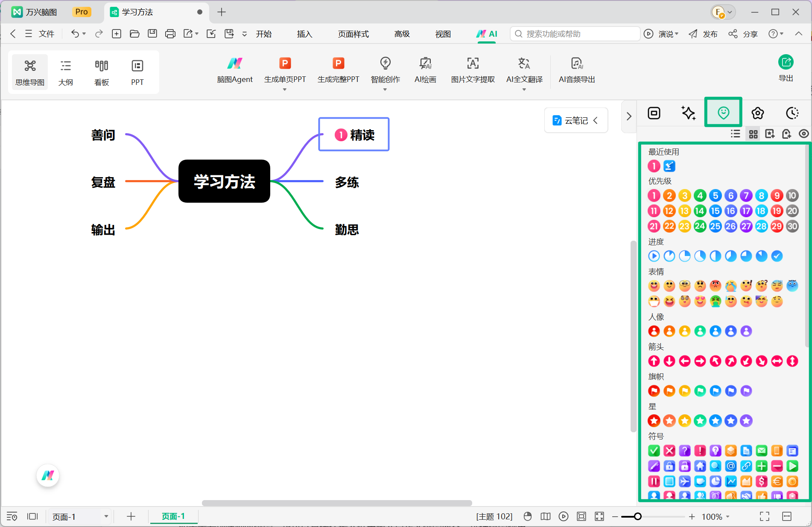
Task: Click the 搜索功能或帮助 search field
Action: click(575, 34)
